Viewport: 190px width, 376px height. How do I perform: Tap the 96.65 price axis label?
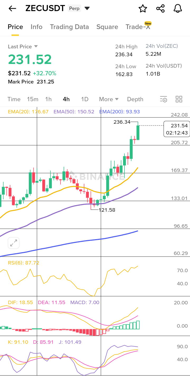click(x=181, y=226)
